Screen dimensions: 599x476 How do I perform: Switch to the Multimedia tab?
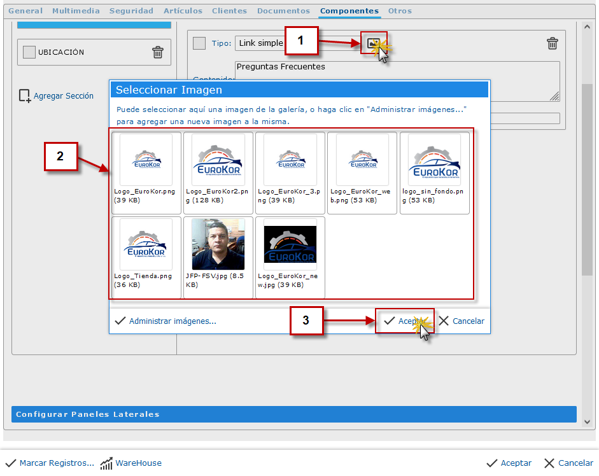click(76, 11)
